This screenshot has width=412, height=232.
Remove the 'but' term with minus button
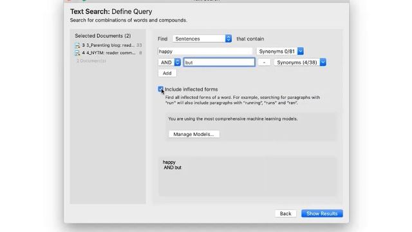click(264, 63)
